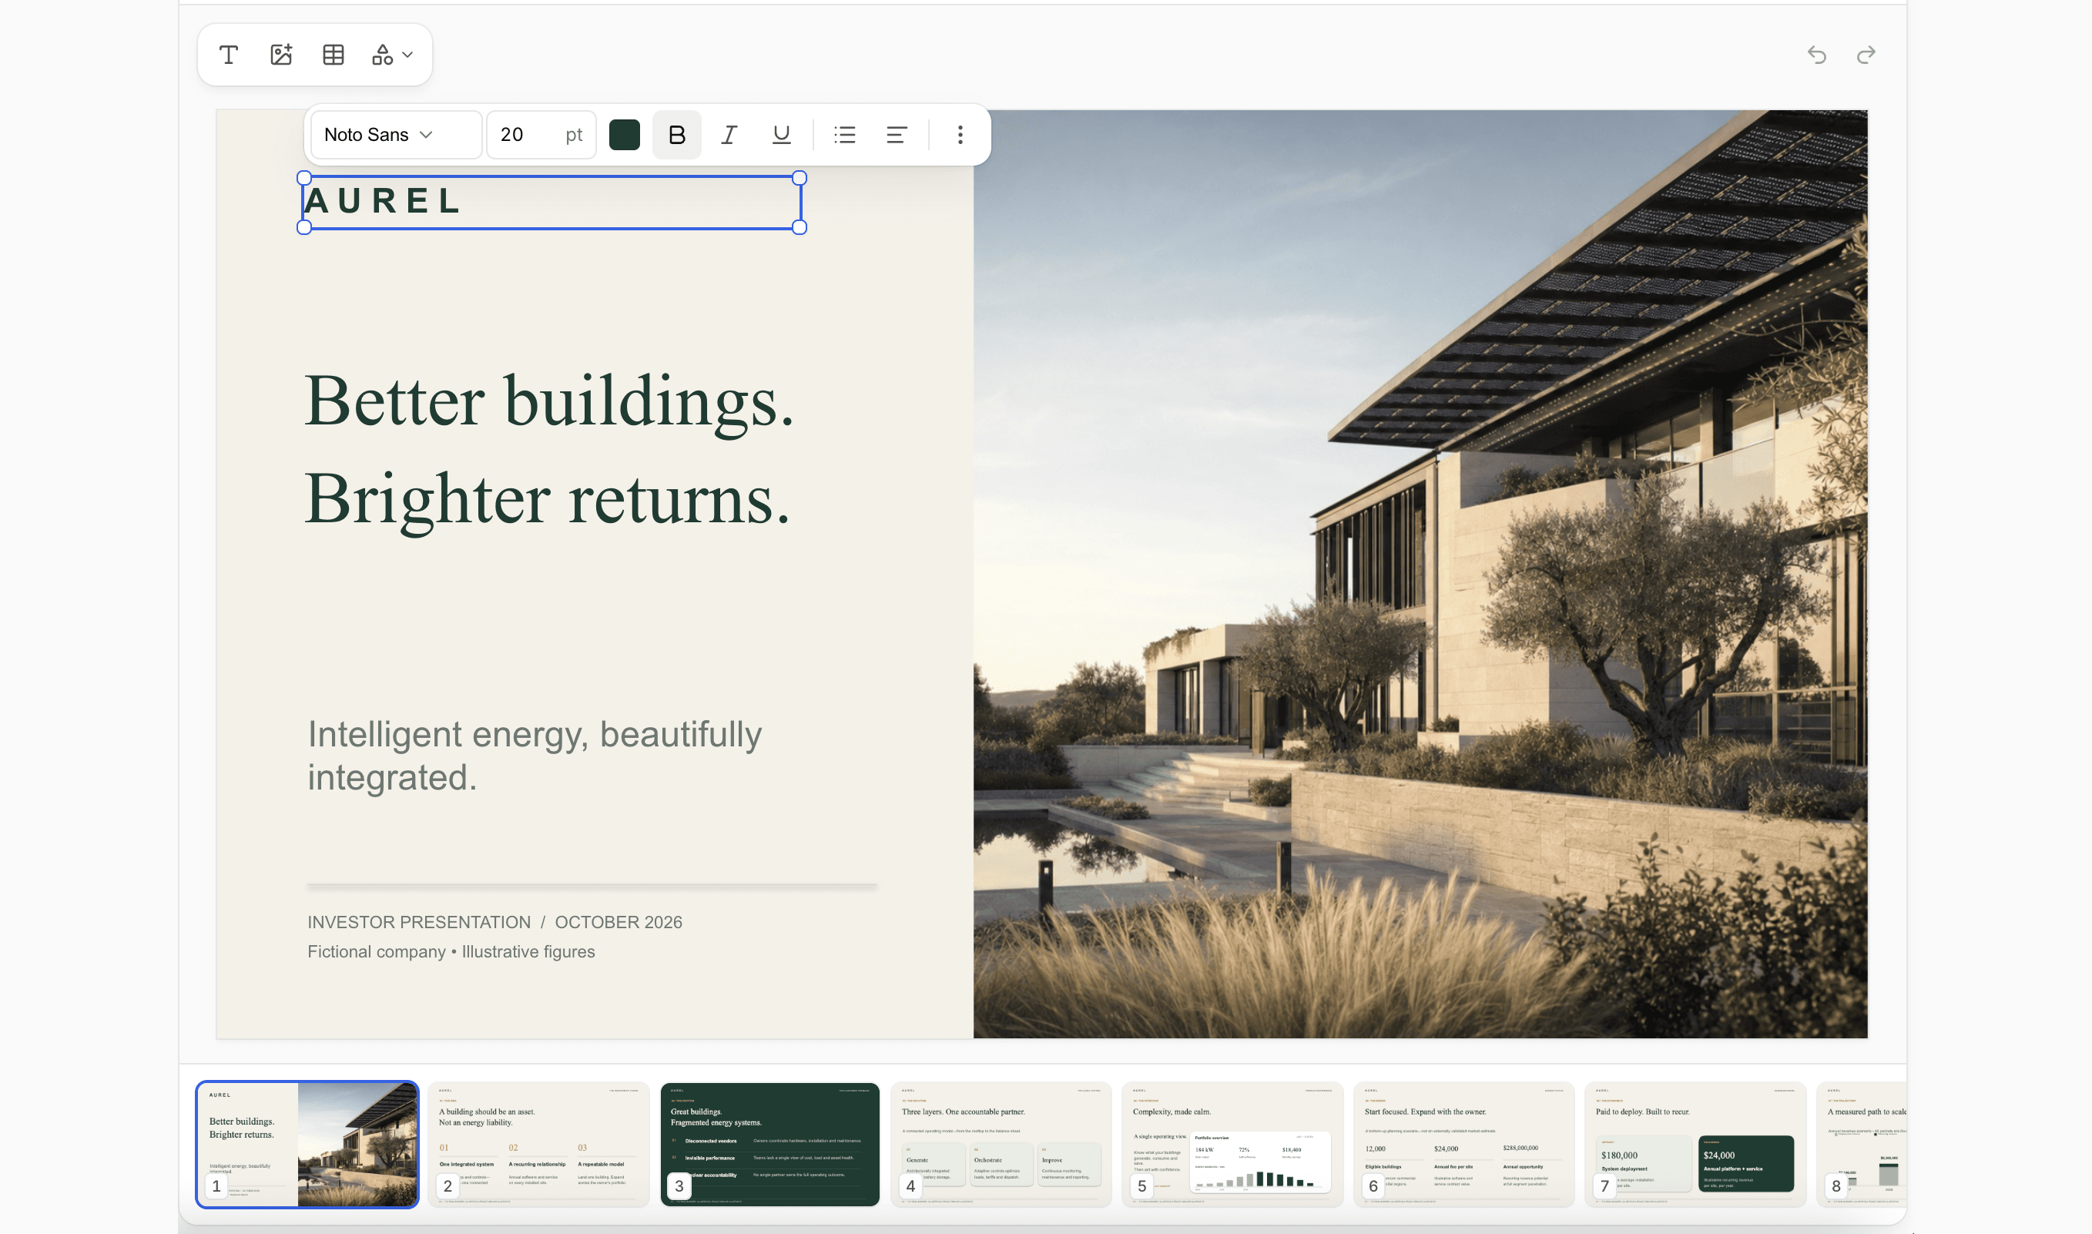Select the AUREL text box
The width and height of the screenshot is (2092, 1234).
(x=551, y=202)
